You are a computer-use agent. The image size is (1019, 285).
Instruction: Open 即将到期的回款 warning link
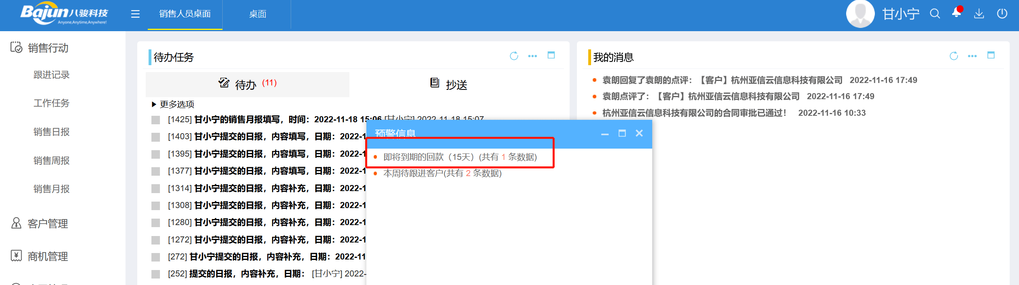coord(460,157)
